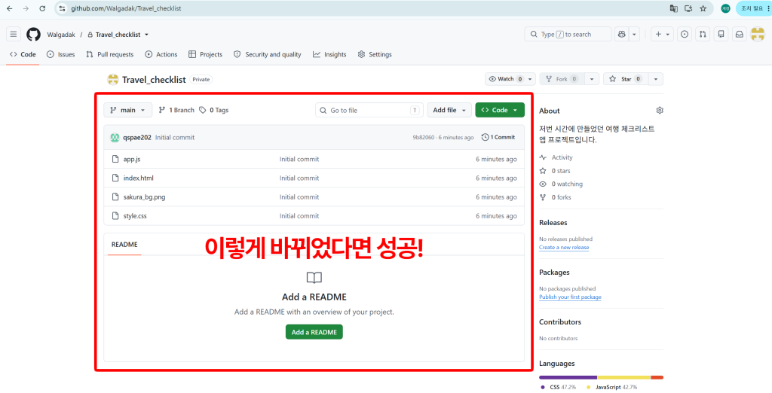
Task: Open the user avatar profile menu
Action: pyautogui.click(x=757, y=35)
